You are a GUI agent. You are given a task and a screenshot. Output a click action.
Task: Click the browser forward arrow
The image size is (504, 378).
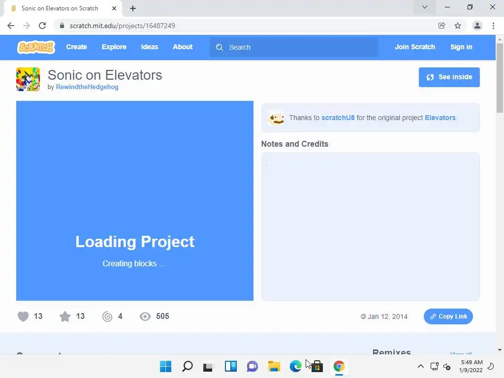point(27,26)
